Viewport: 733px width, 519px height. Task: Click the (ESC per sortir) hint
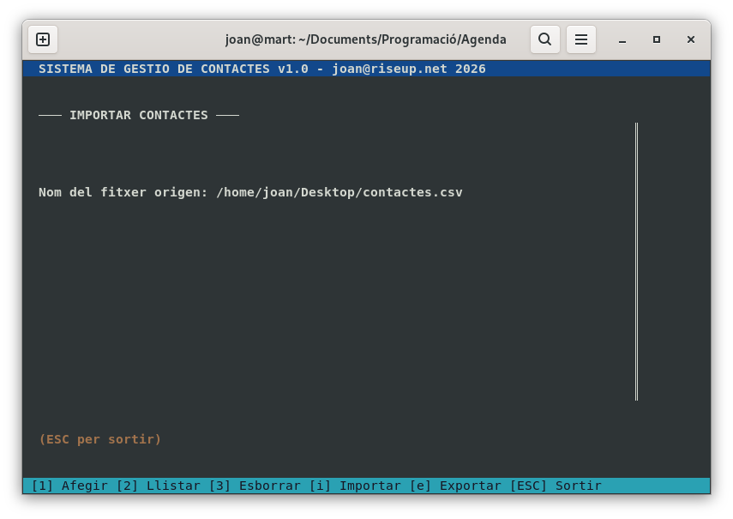click(x=100, y=439)
